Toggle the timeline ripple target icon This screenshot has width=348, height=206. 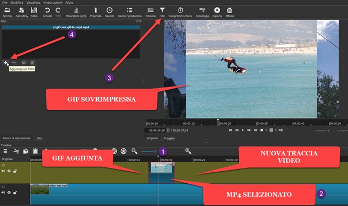point(114,151)
